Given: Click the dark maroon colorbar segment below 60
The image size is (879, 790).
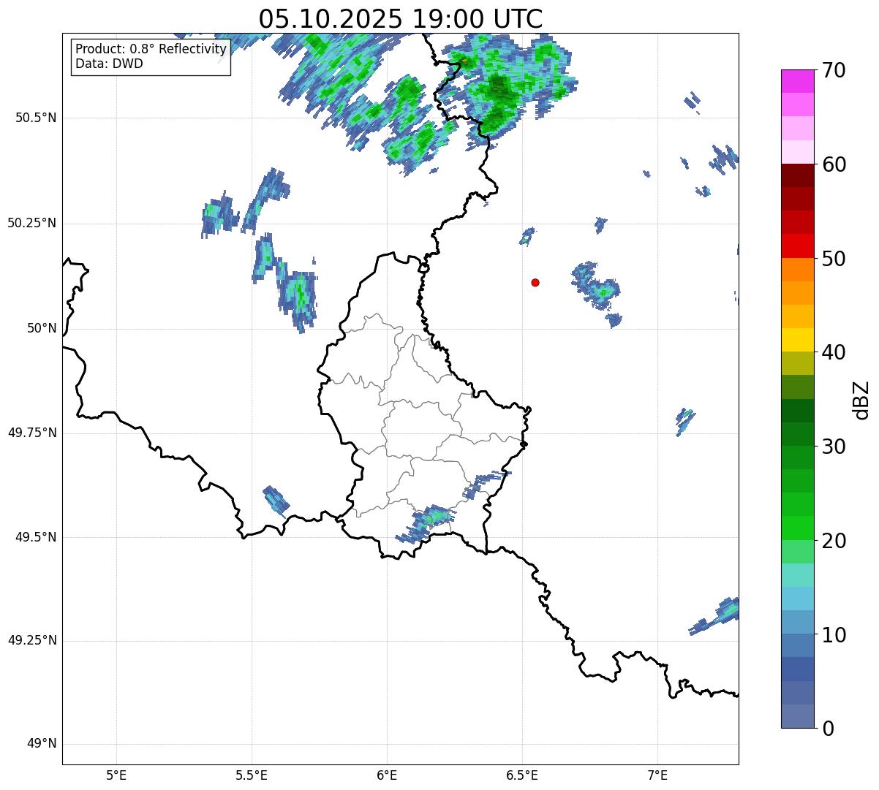Looking at the screenshot, I should coord(798,175).
